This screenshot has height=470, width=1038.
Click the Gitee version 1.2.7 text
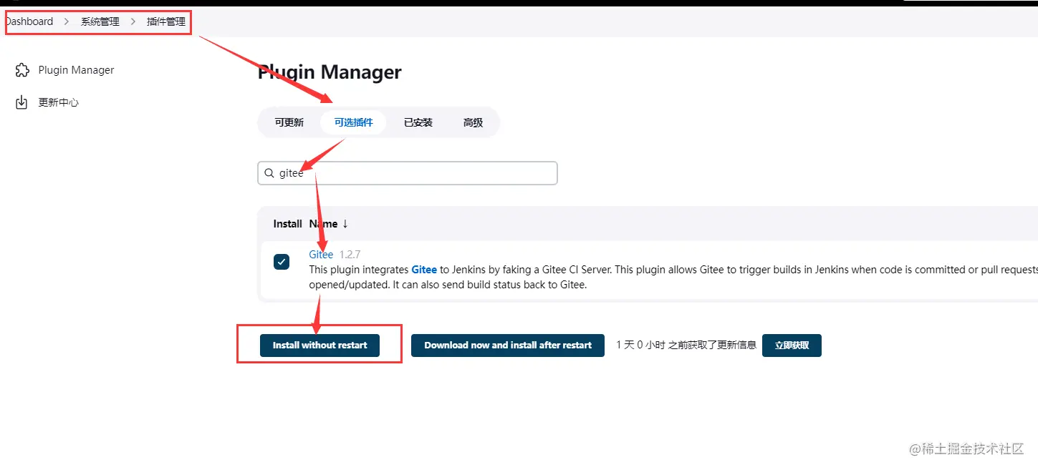click(x=350, y=254)
